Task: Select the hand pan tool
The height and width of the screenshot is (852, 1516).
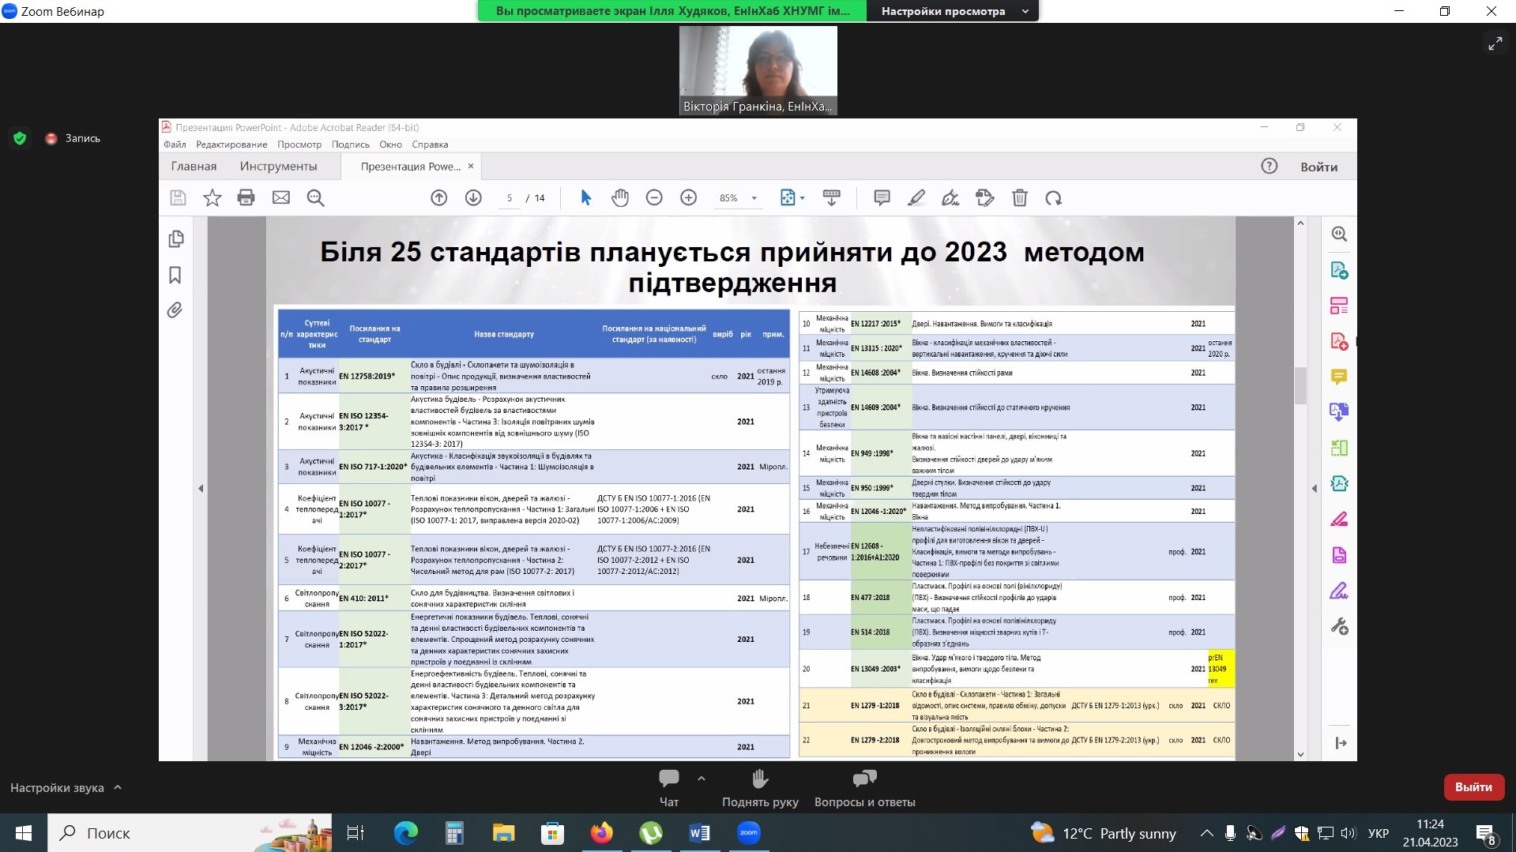Action: [x=620, y=198]
